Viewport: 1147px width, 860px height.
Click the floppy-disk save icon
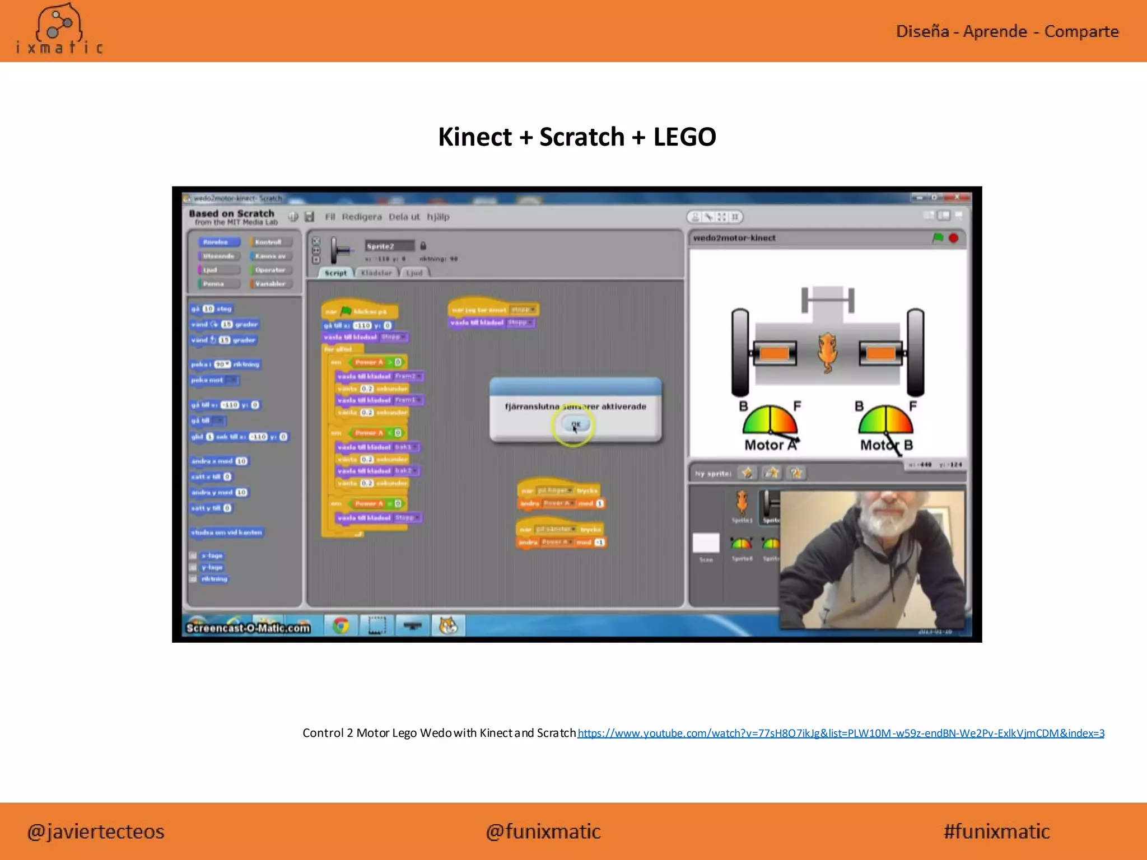(x=310, y=217)
